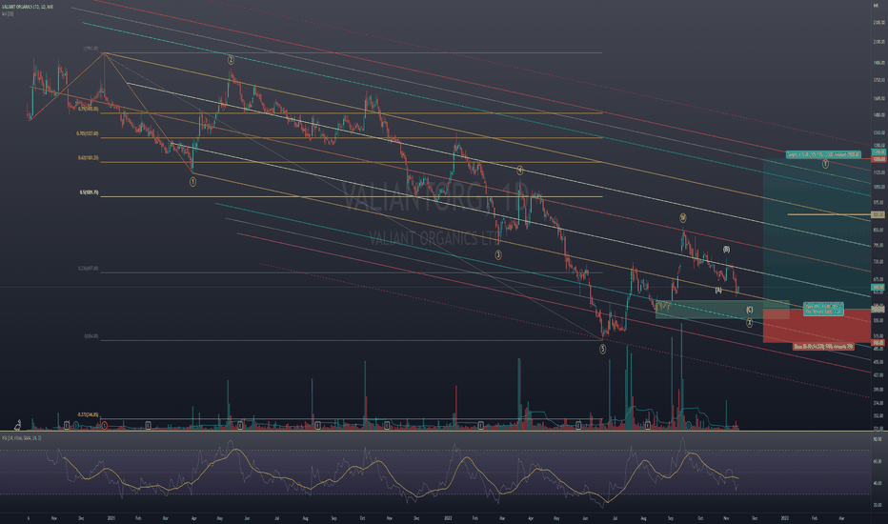Select the yellow horizontal line at 900
The width and height of the screenshot is (888, 524).
point(828,214)
